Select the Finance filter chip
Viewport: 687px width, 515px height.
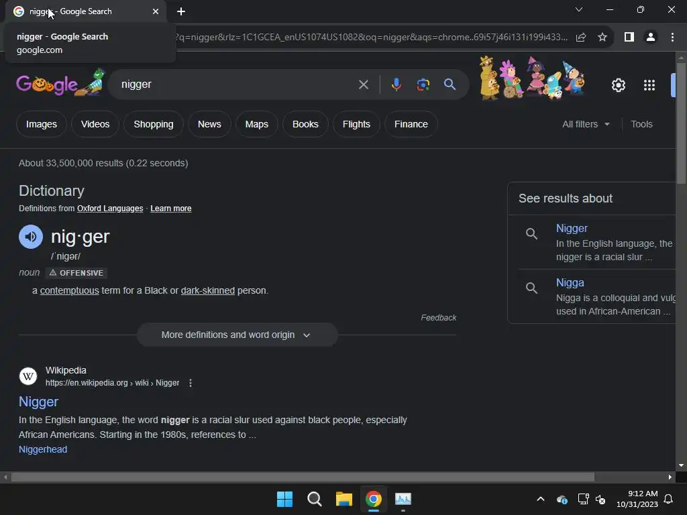click(411, 124)
